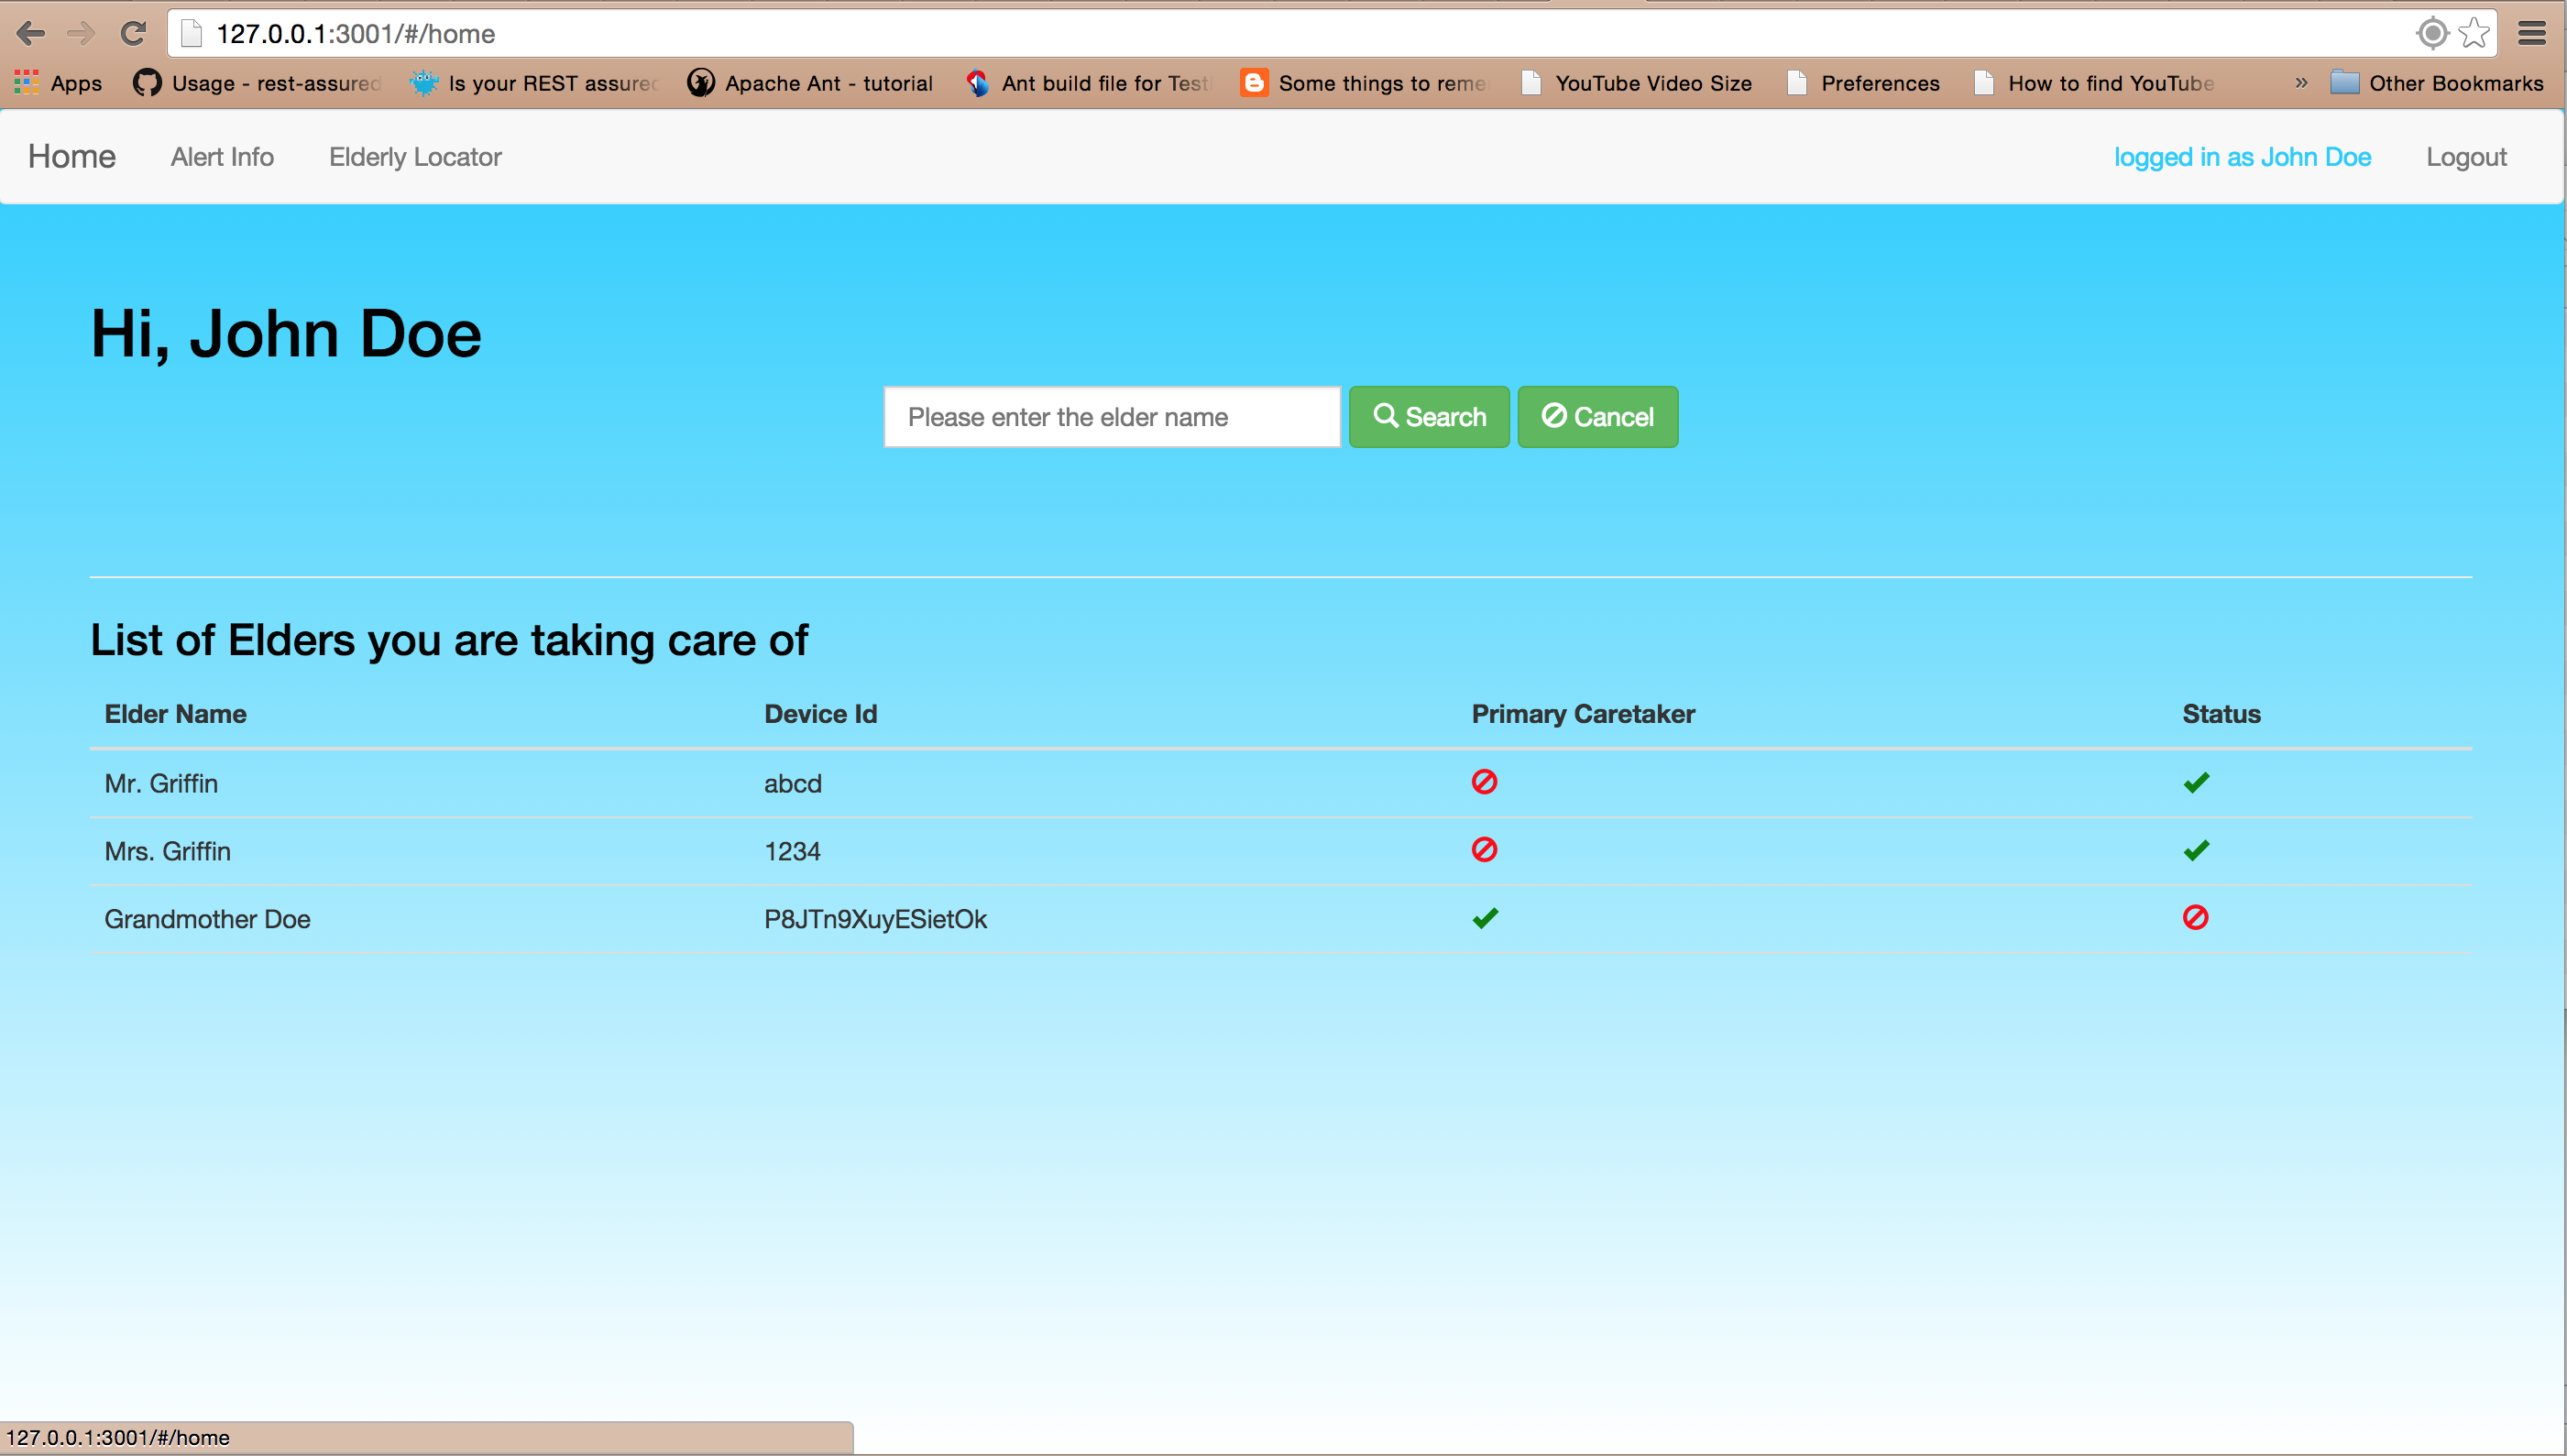Viewport: 2567px width, 1456px height.
Task: Go to the Elderly Locator nav tab
Action: [415, 157]
